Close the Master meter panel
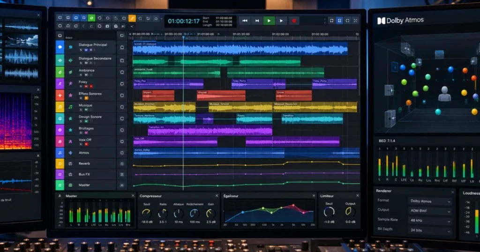This screenshot has height=252, width=480. (133, 196)
